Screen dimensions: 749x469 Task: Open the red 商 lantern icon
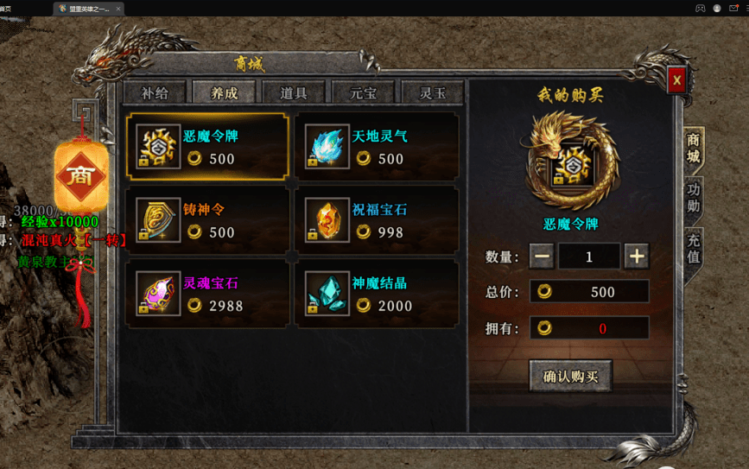[81, 177]
